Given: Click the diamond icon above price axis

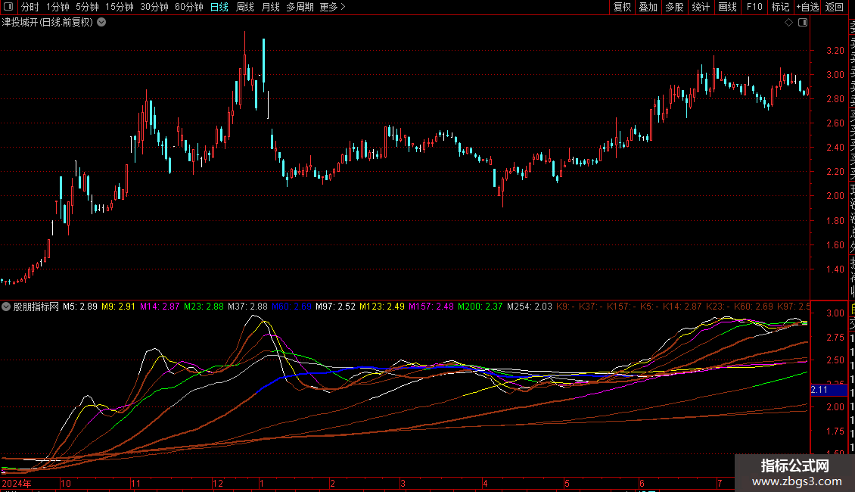Looking at the screenshot, I should pos(788,23).
